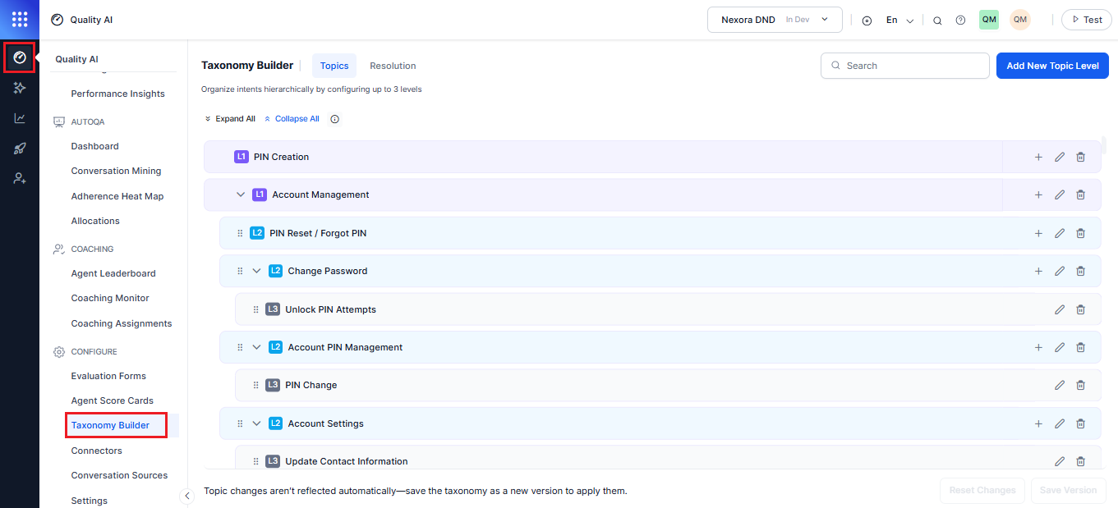Viewport: 1118px width, 508px height.
Task: Collapse the Change Password topic
Action: click(x=256, y=271)
